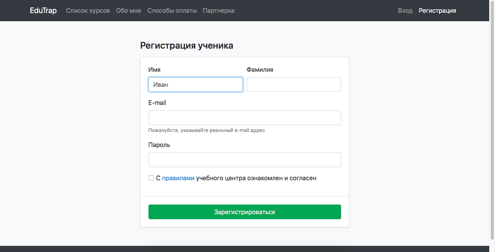Tick the rules agreement checkbox
The height and width of the screenshot is (252, 495).
click(x=151, y=178)
